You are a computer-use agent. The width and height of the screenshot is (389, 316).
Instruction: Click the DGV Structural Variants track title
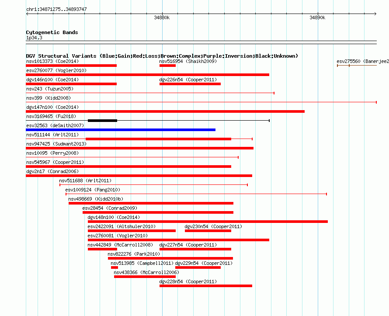[162, 56]
